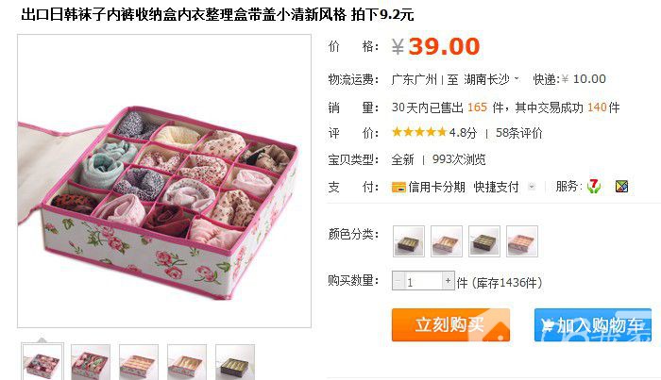Screen dimensions: 661x380
Task: Click the 7-day return service icon
Action: coord(594,186)
